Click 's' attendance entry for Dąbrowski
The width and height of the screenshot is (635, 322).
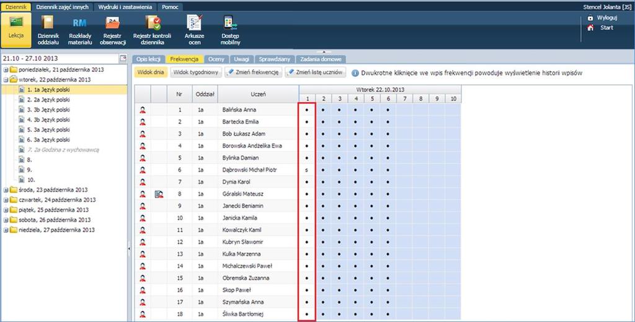coord(306,170)
